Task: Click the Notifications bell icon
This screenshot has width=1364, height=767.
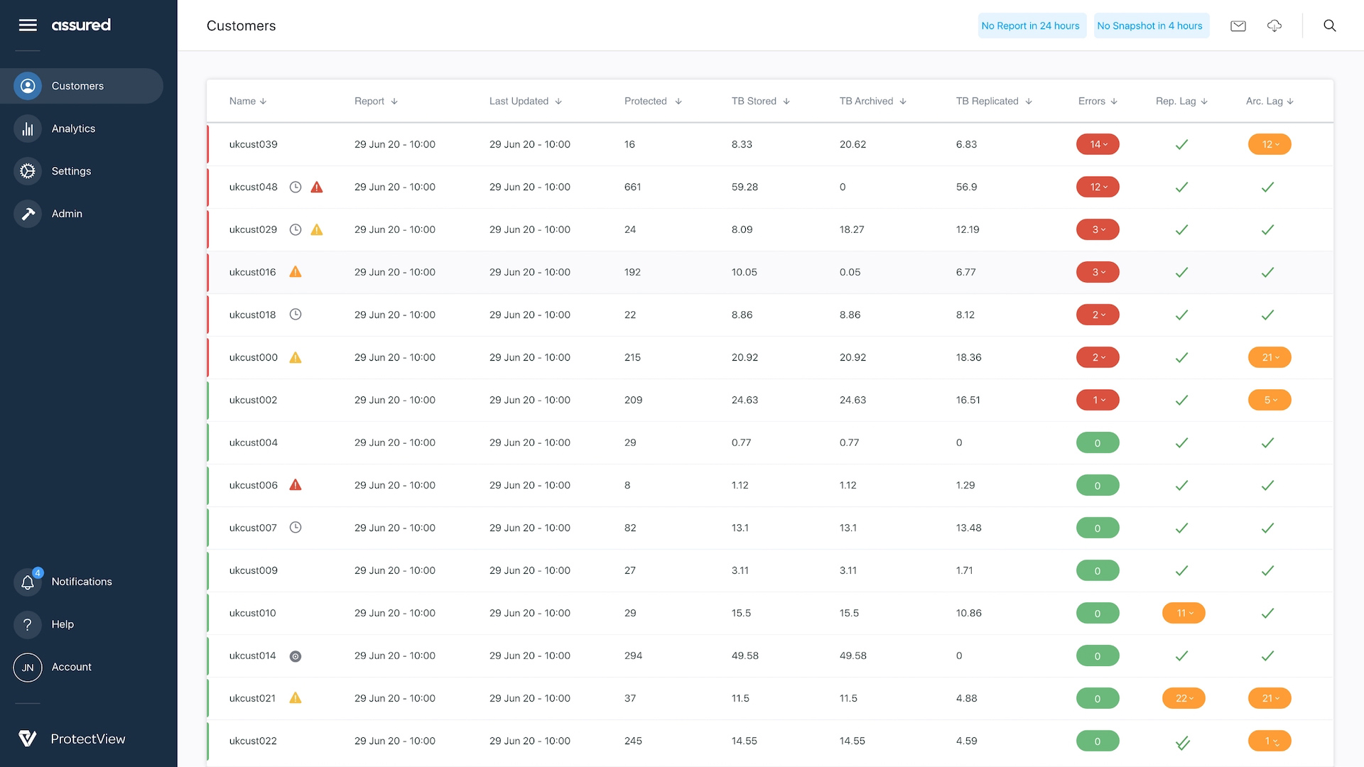Action: tap(28, 582)
